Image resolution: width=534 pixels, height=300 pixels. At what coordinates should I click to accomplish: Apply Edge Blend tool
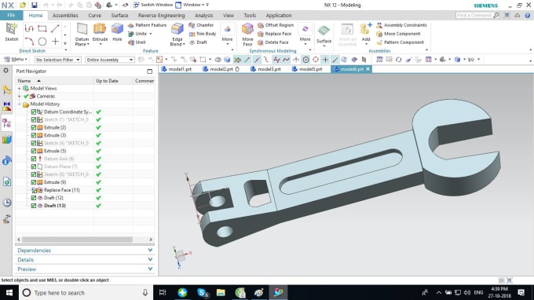[x=177, y=34]
